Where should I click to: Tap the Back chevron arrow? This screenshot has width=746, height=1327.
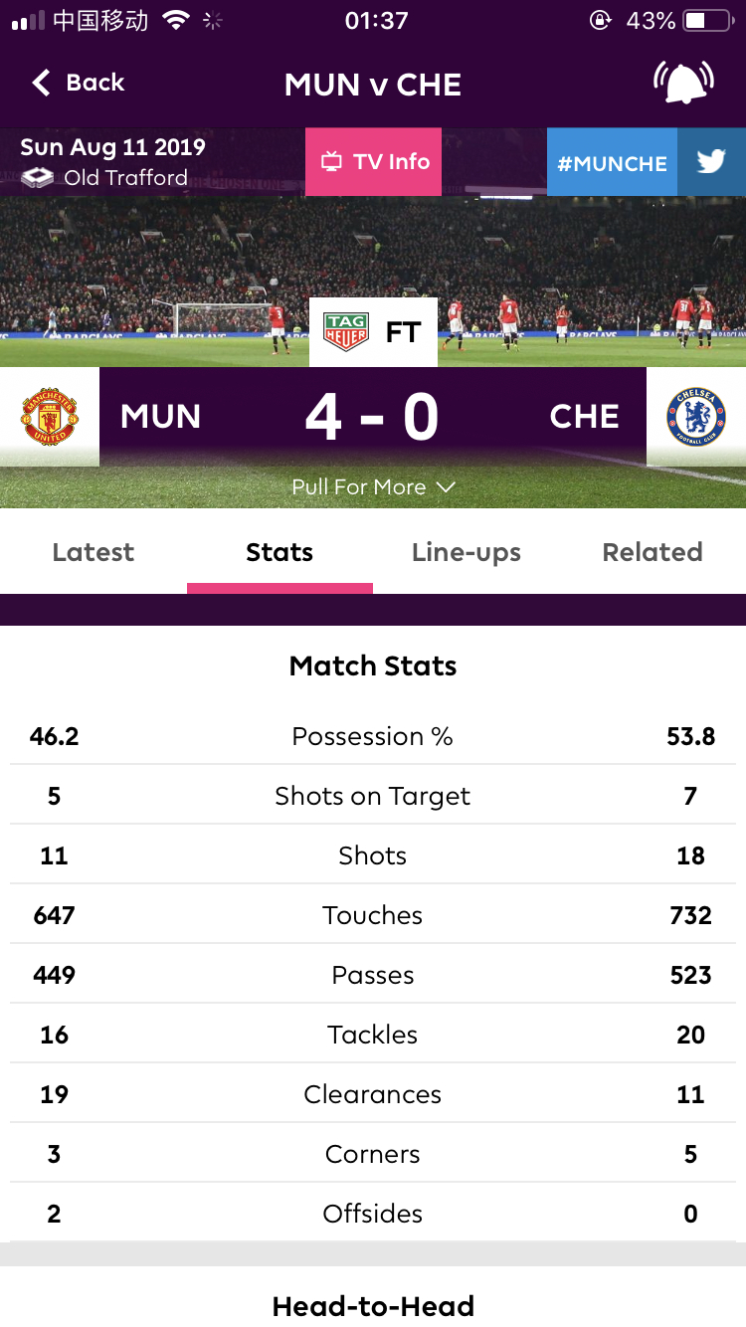(41, 83)
